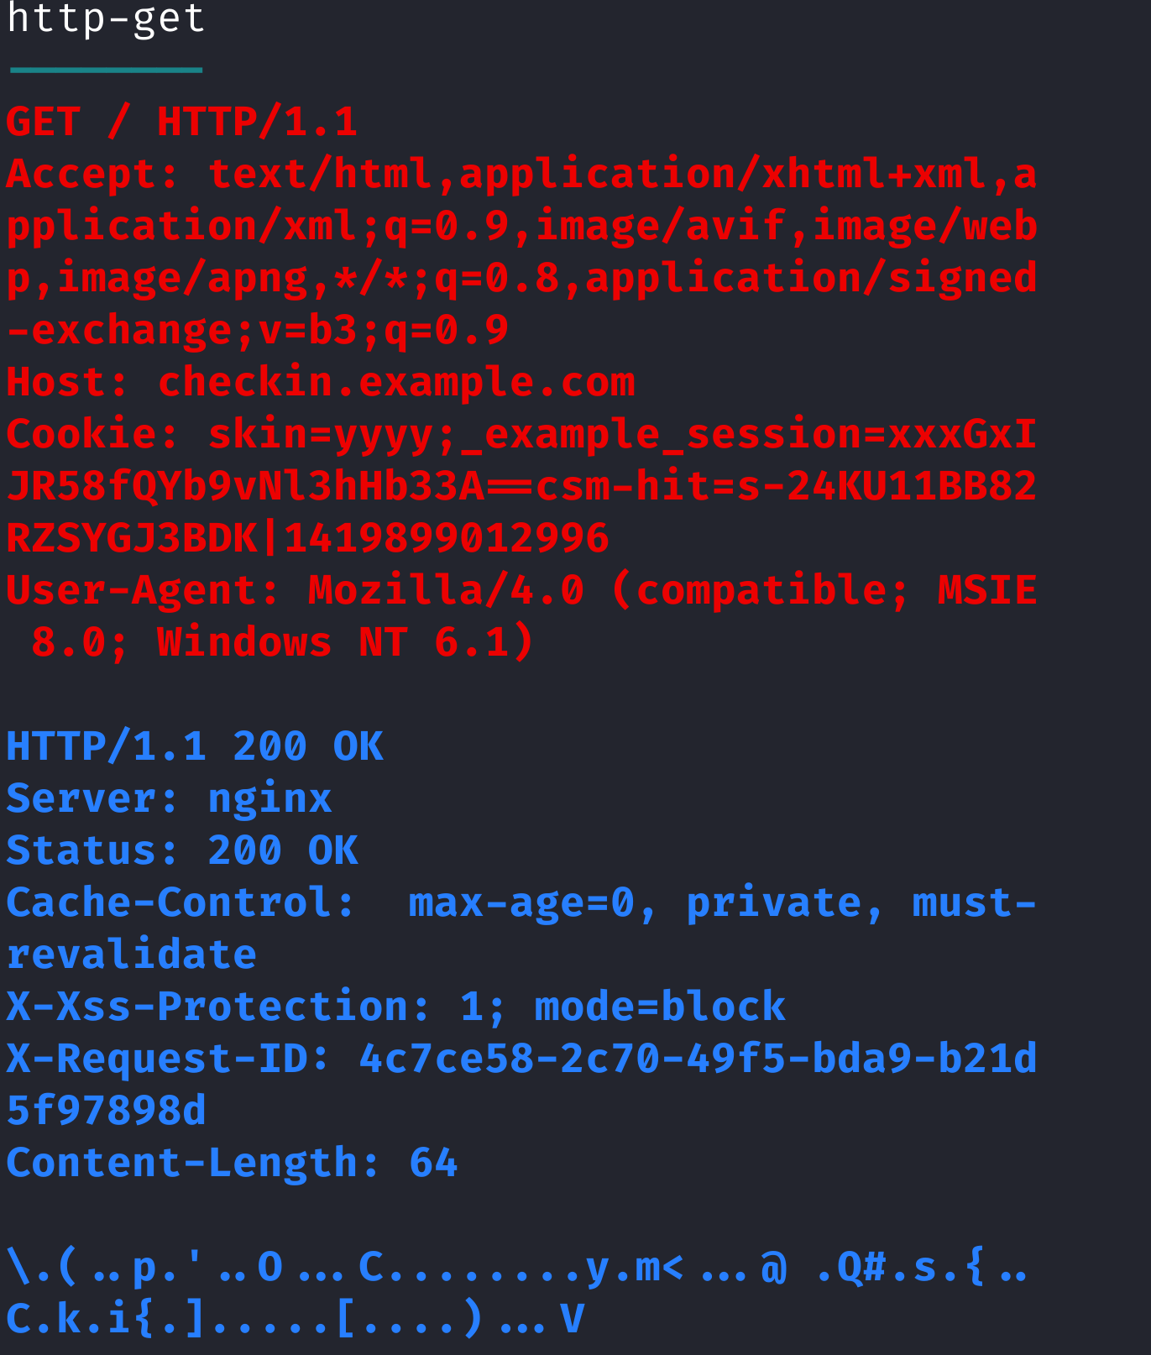
Task: Click the 1419899012996 cookie timestamp
Action: 447,539
